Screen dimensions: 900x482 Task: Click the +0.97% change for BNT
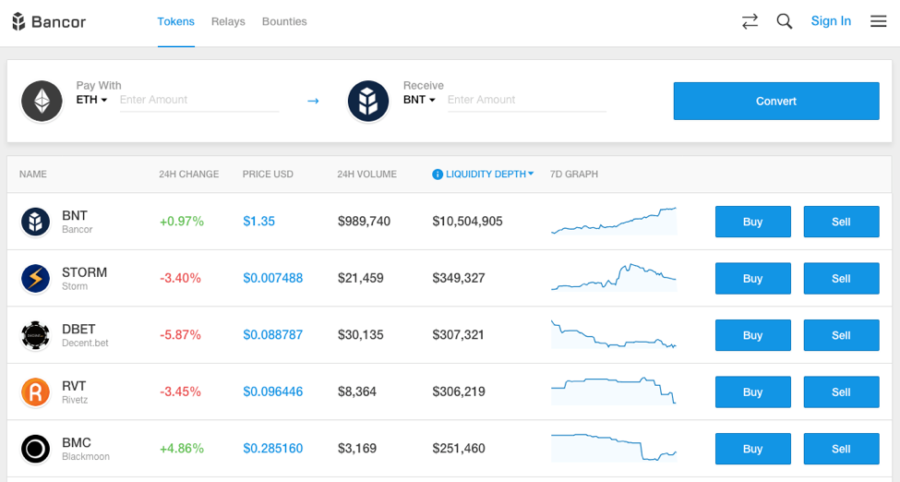click(x=181, y=222)
